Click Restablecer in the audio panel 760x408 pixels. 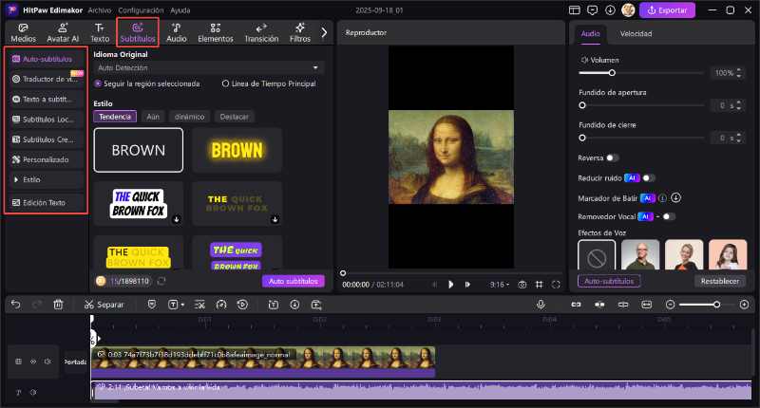[720, 281]
